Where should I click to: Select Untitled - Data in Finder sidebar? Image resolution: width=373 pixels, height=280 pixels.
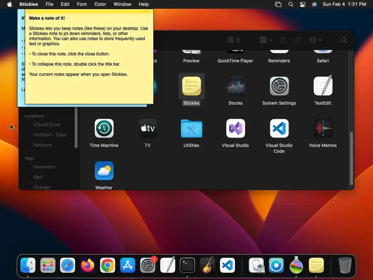[50, 135]
